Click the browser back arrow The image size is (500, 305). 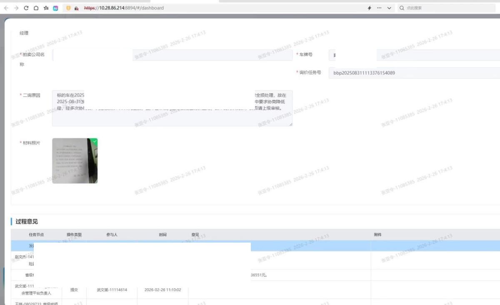6,8
